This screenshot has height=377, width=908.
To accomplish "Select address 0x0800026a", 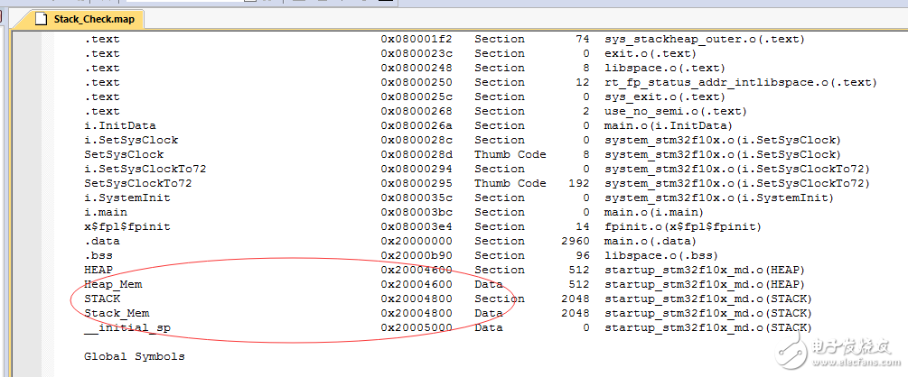I will [417, 126].
